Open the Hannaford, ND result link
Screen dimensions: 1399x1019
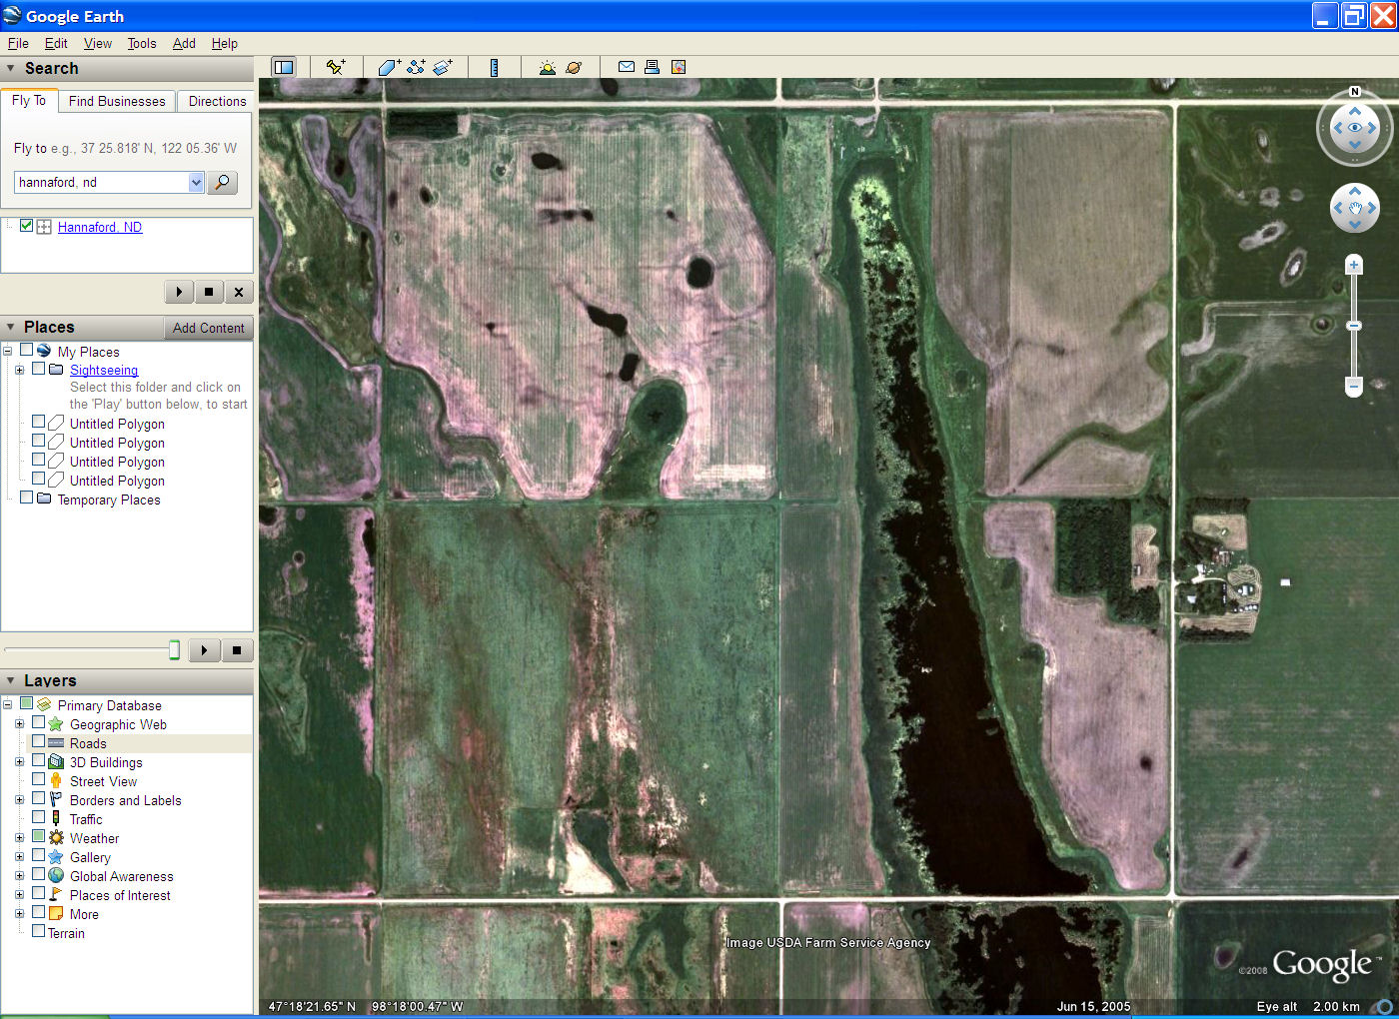(100, 227)
